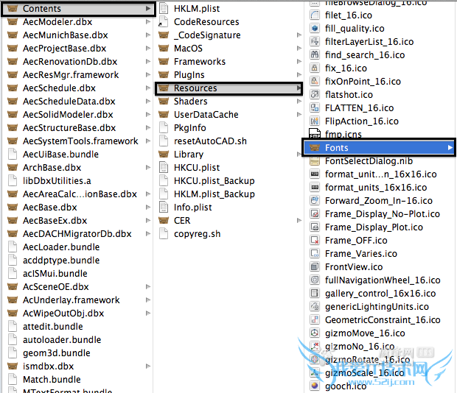Viewport: 457px width, 393px height.
Task: Click the filet_16.ico file icon
Action: (x=315, y=15)
